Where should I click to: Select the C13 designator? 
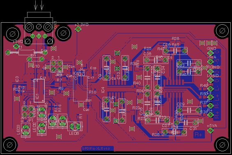pyautogui.click(x=118, y=75)
